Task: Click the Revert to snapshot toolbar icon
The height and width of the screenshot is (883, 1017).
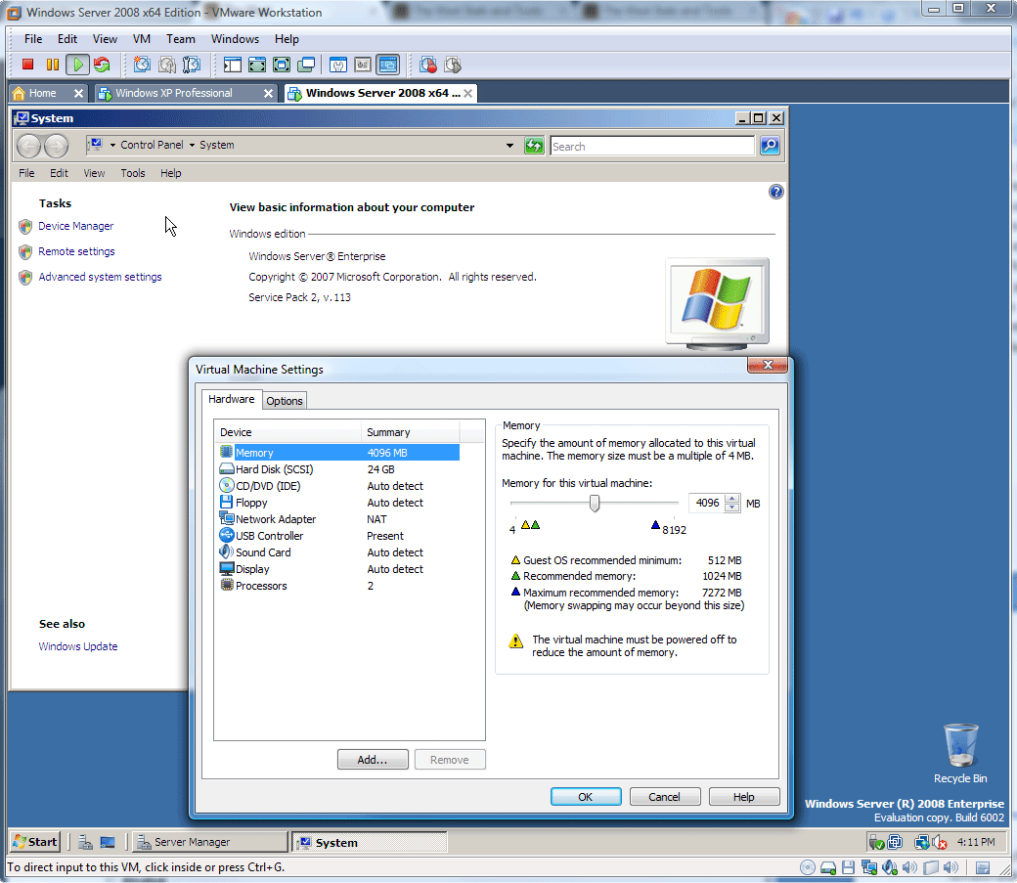Action: tap(166, 65)
